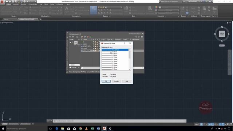Click the Refresh icon in layer manager
233x131 pixels.
(x=136, y=37)
